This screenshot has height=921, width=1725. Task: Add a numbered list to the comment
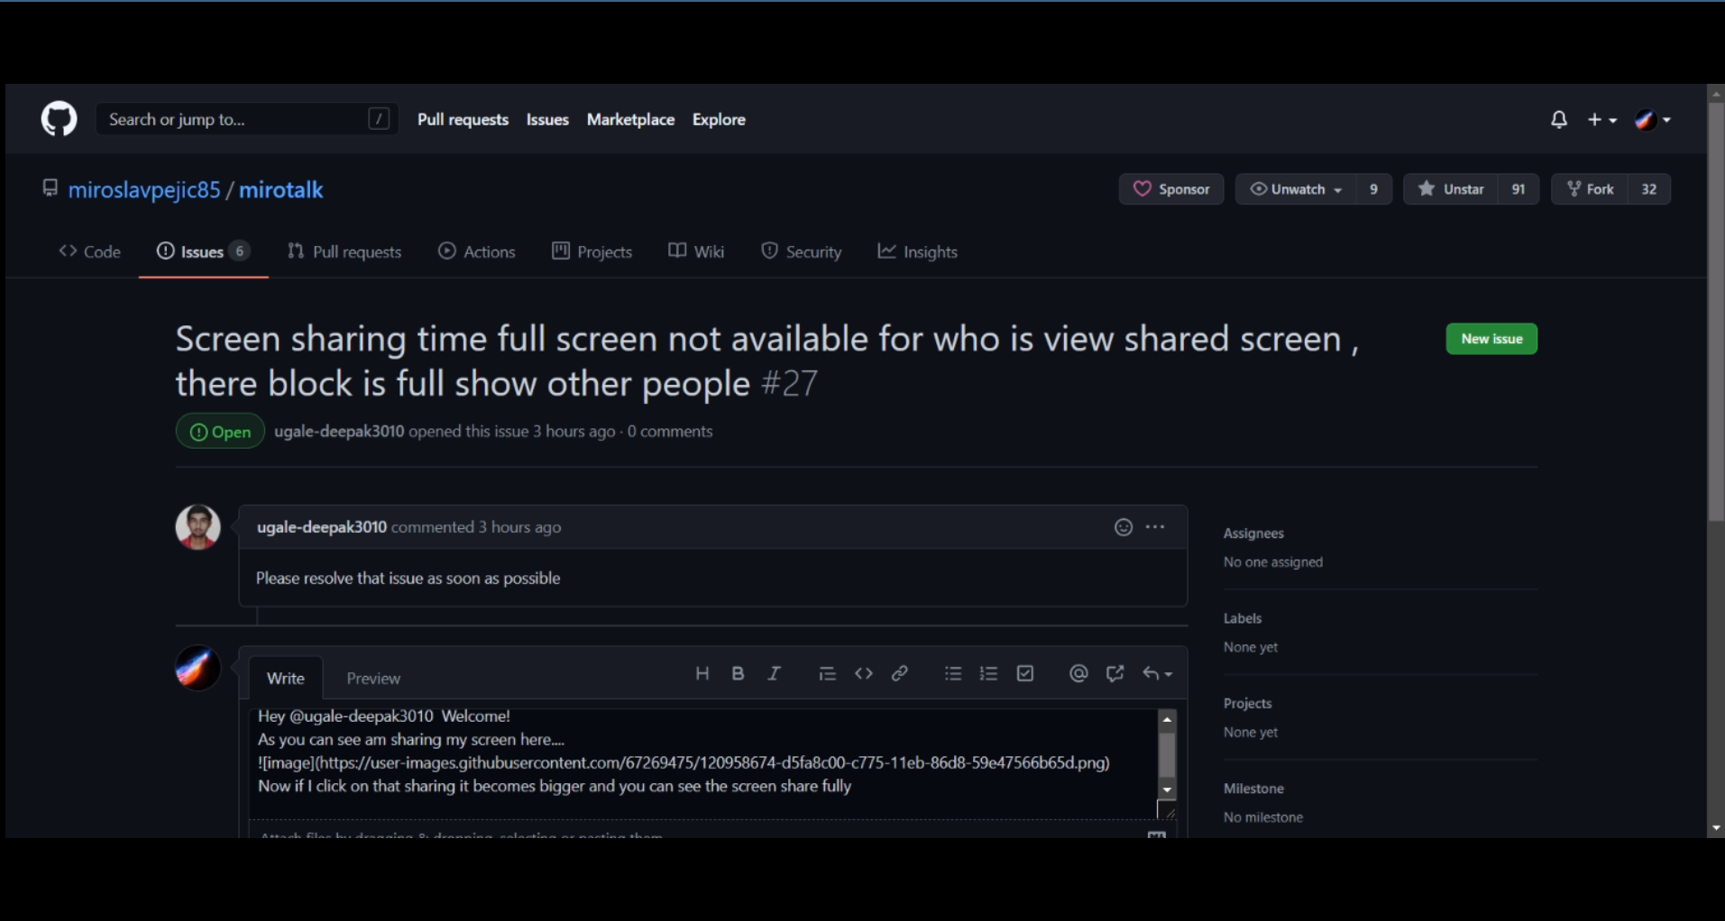[987, 673]
